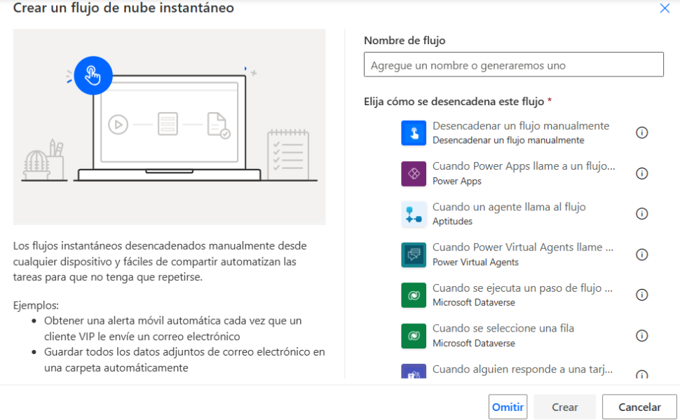The image size is (680, 420).
Task: Open info for Desencadenar un flujo manualmente
Action: [641, 133]
